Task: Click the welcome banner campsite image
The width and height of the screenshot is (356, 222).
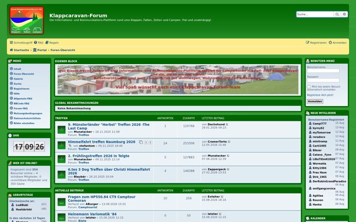Action: click(178, 80)
